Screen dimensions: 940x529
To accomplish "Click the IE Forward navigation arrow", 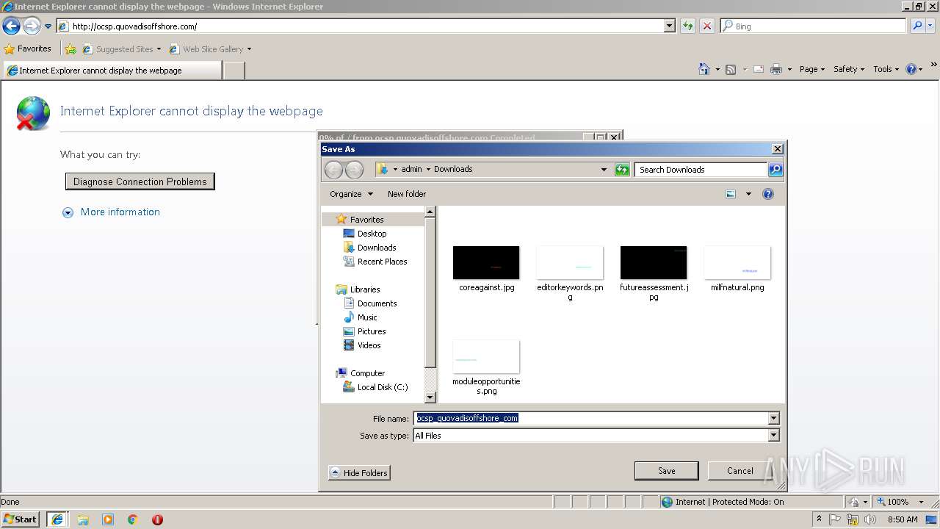I will pyautogui.click(x=32, y=26).
